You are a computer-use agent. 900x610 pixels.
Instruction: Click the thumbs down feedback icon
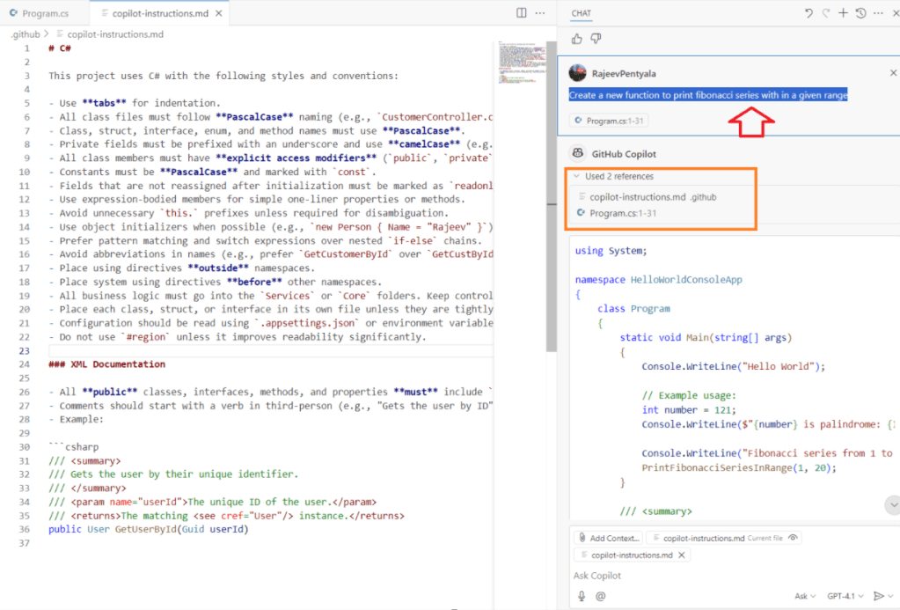click(x=596, y=39)
